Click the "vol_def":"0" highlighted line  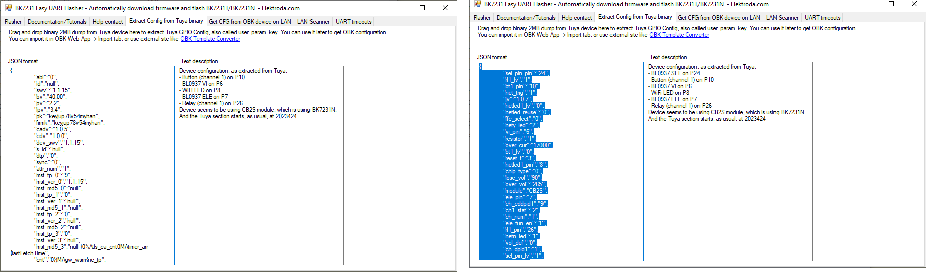pyautogui.click(x=521, y=243)
